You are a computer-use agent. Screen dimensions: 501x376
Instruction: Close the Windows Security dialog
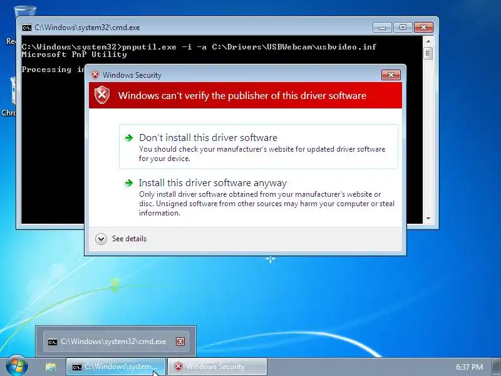[391, 75]
